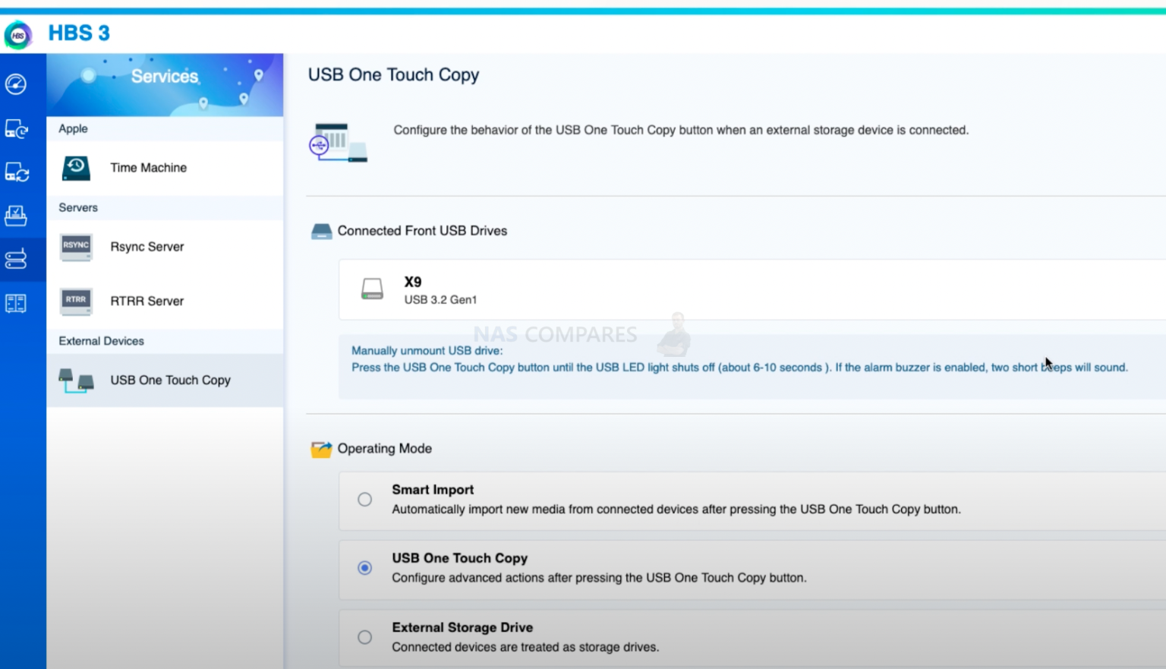Viewport: 1166px width, 669px height.
Task: Select USB One Touch Copy in sidebar
Action: [170, 380]
